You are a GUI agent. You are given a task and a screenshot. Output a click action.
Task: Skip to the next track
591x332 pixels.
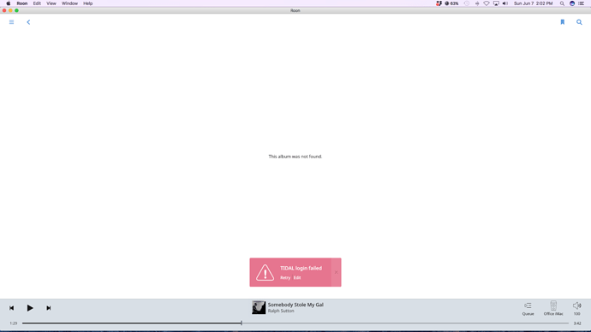[48, 308]
